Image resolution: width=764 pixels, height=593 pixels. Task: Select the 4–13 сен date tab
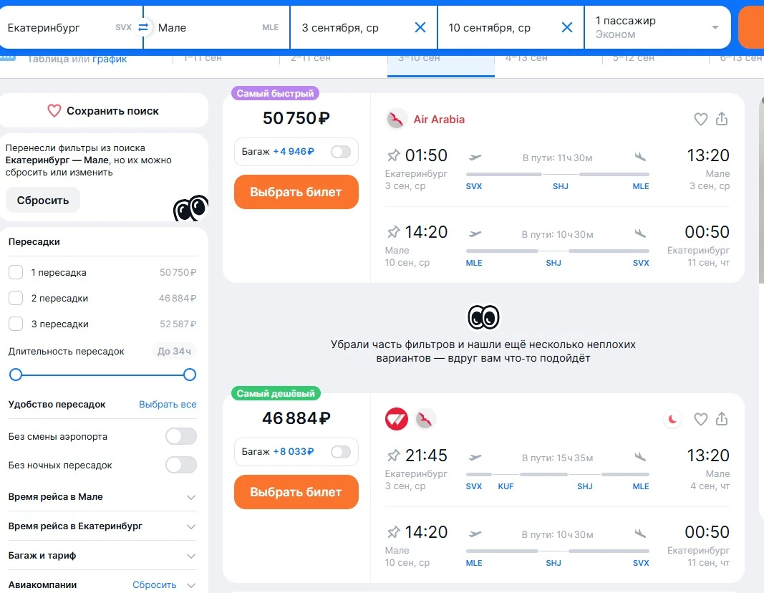point(527,58)
